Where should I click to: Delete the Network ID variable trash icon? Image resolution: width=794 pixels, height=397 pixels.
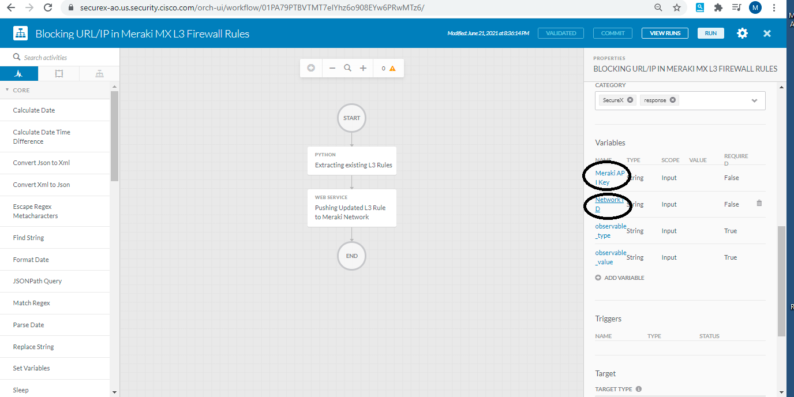click(x=759, y=203)
